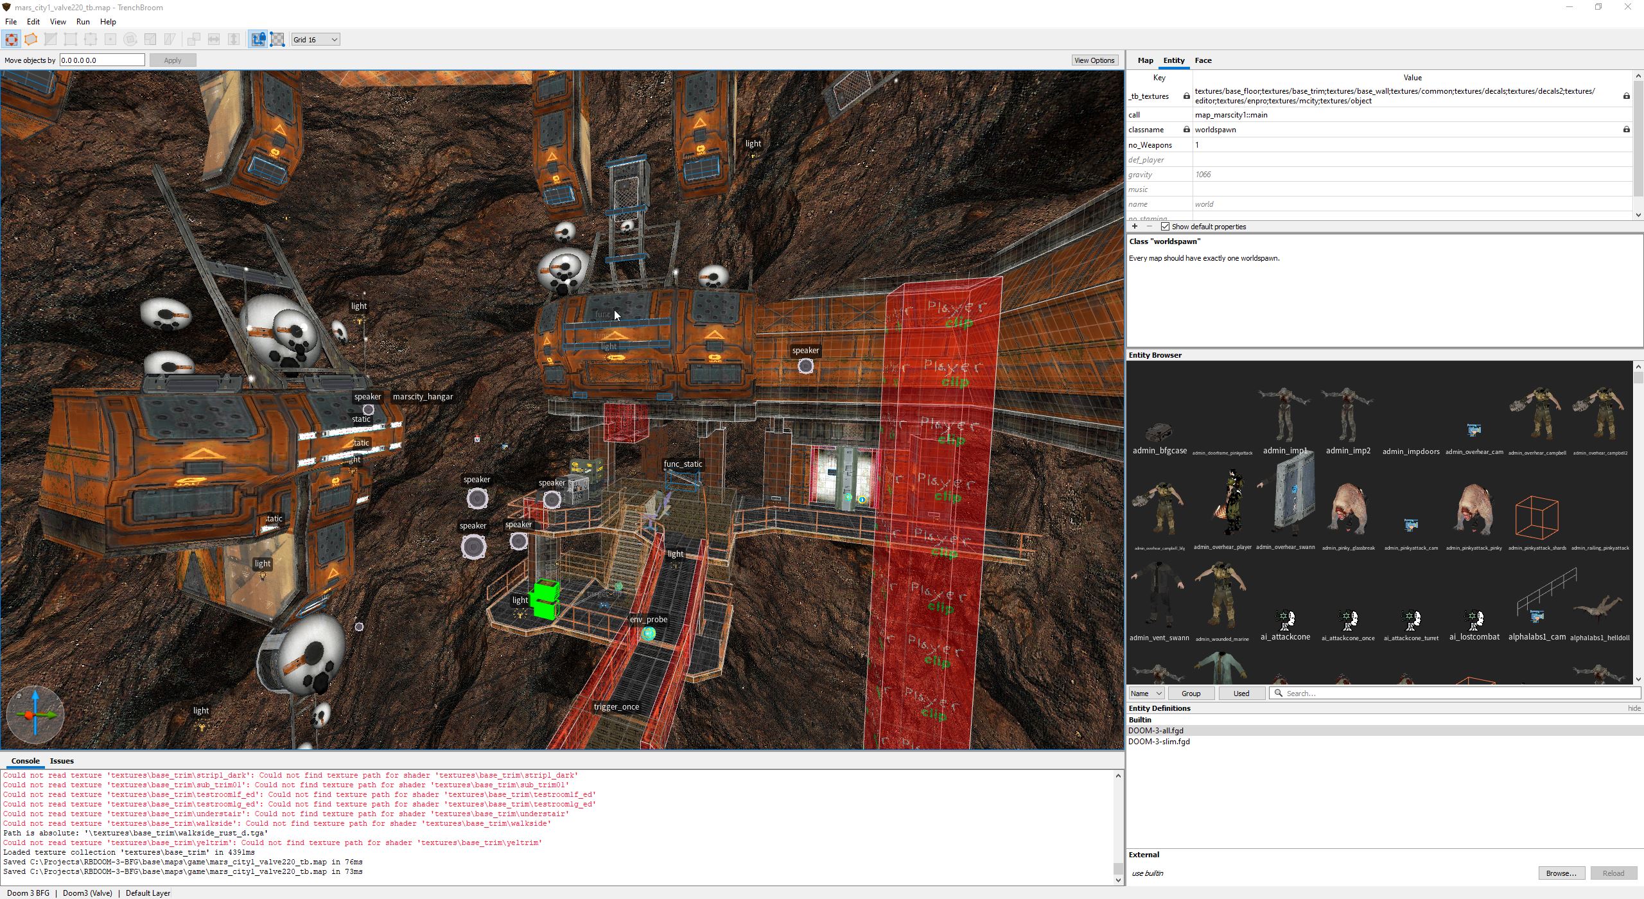Click the duplicate objects icon
1644x899 pixels.
coord(194,40)
